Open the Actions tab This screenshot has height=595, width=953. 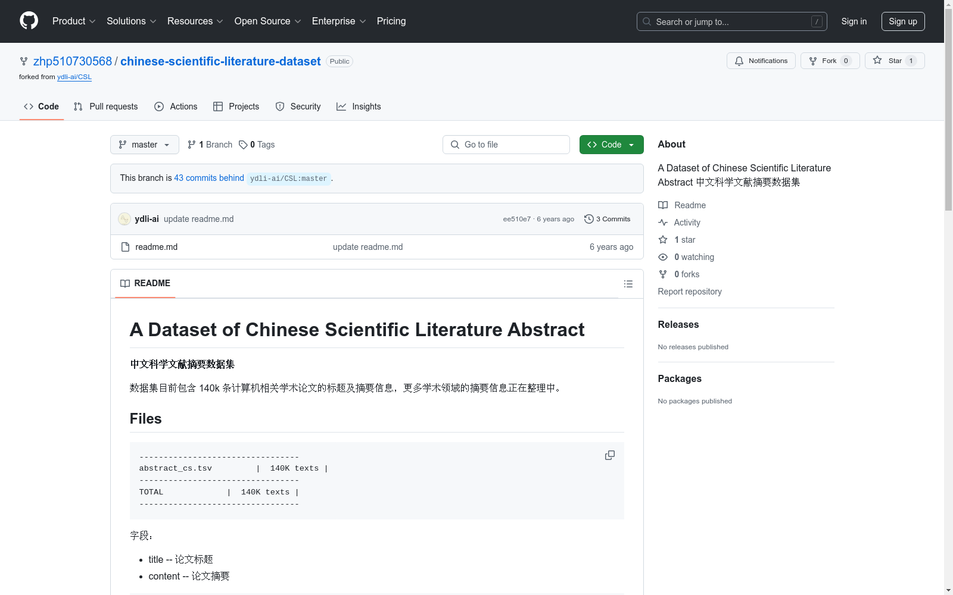click(x=176, y=107)
